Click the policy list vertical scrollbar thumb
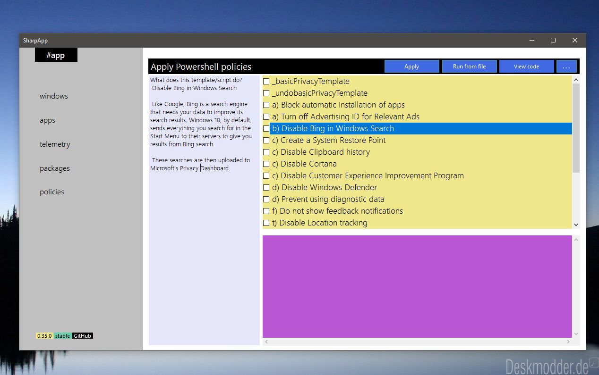 pyautogui.click(x=576, y=128)
